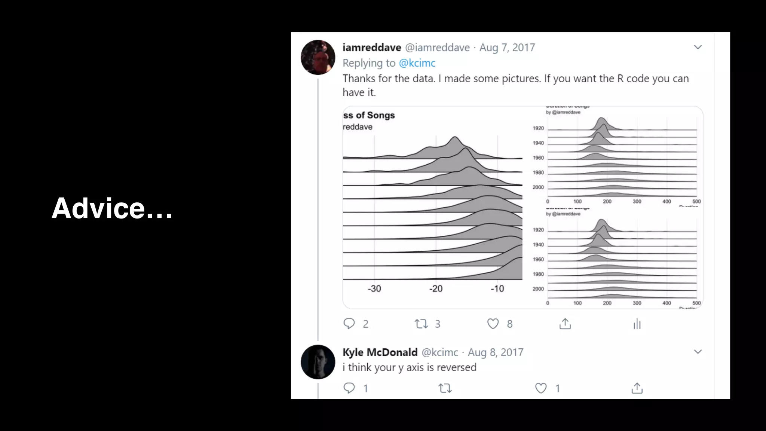Reply to Kyle McDonald's tweet
This screenshot has height=431, width=766.
(x=349, y=388)
